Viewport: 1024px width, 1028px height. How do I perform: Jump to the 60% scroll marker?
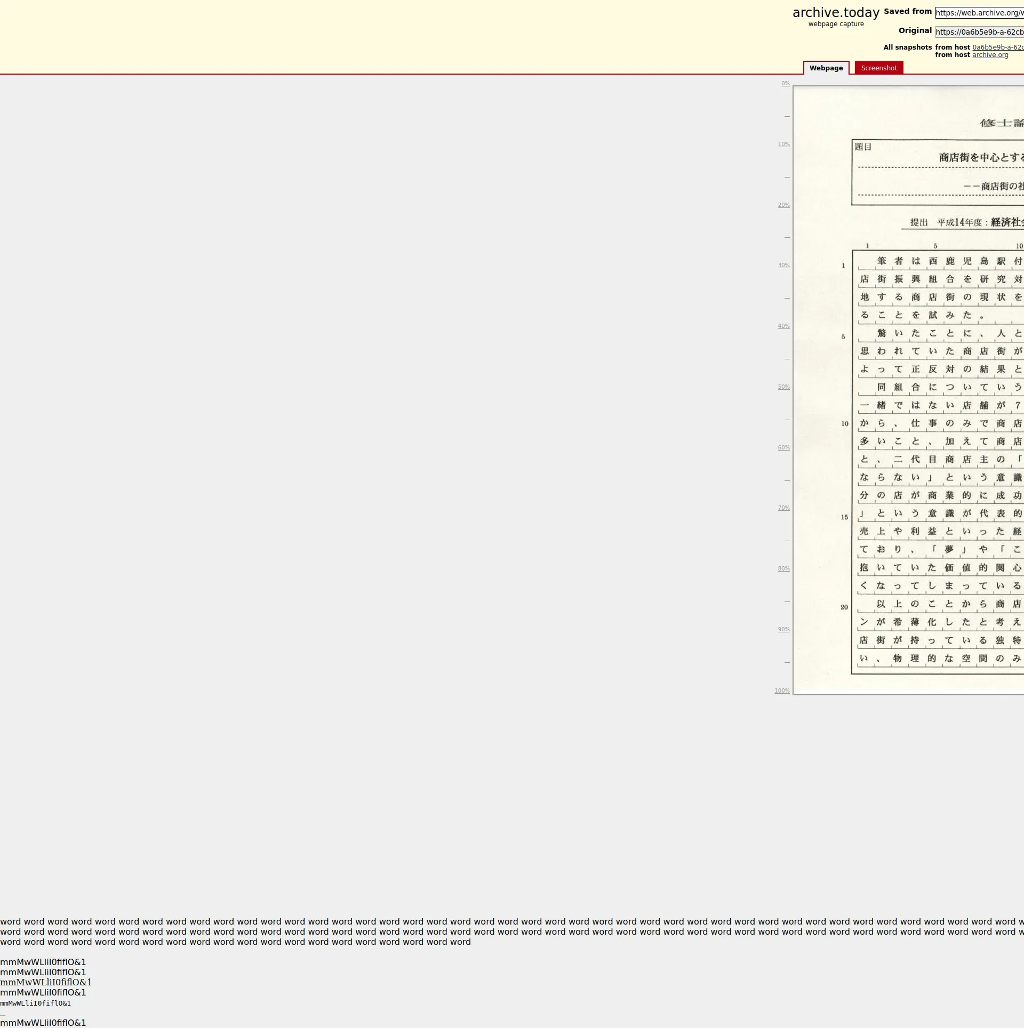coord(783,448)
